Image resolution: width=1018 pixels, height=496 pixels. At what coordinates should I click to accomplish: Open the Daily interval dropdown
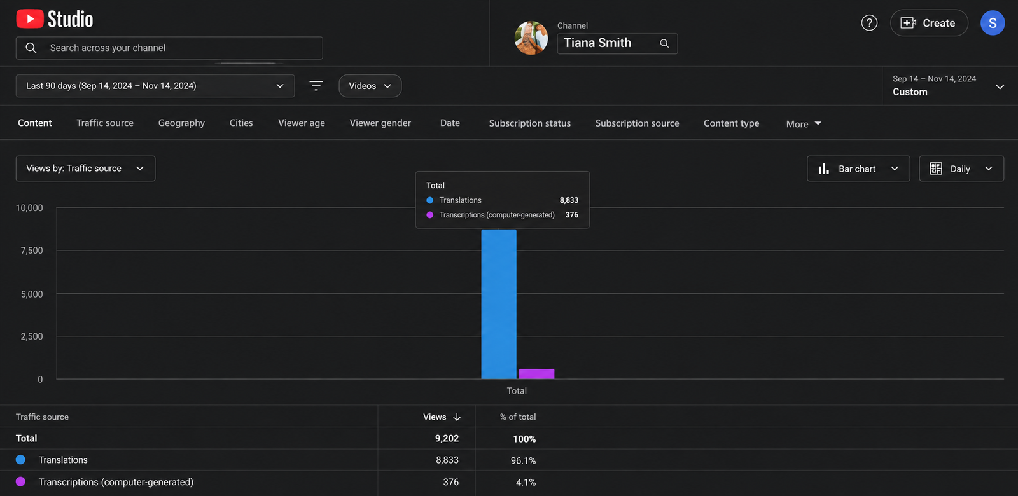click(961, 169)
